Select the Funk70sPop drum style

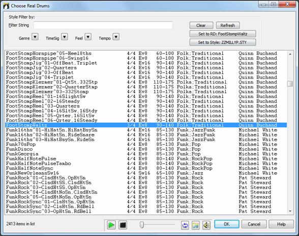[145, 144]
